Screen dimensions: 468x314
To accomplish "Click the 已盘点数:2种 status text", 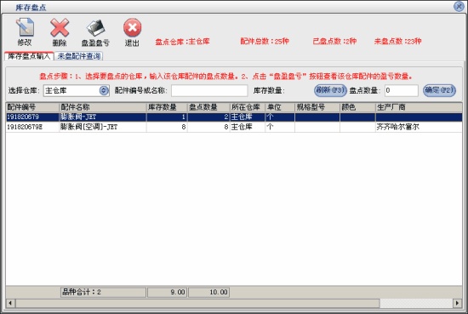I will click(x=334, y=41).
